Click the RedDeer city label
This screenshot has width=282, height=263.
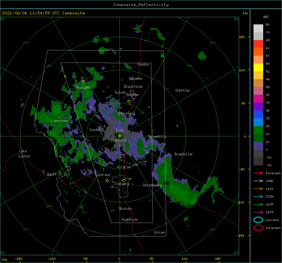(133, 95)
